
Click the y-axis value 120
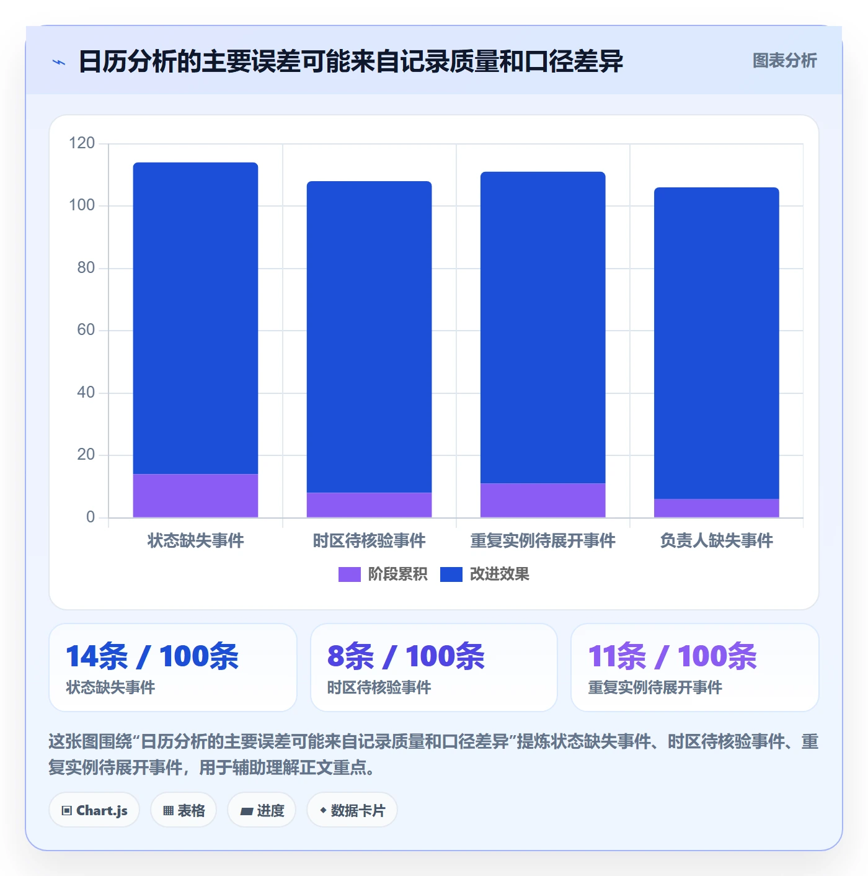(82, 143)
